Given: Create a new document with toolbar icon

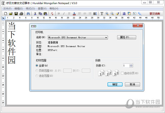Looking at the screenshot, I should tap(6, 14).
